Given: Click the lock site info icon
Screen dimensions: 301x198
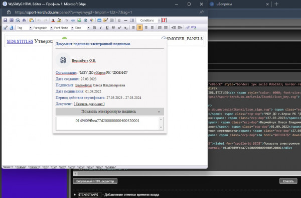Looking at the screenshot, I should [x=9, y=12].
